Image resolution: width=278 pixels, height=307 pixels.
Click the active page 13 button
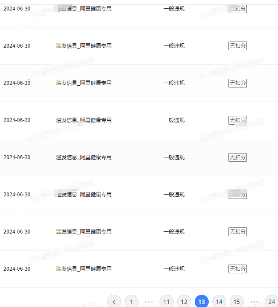[x=202, y=302]
